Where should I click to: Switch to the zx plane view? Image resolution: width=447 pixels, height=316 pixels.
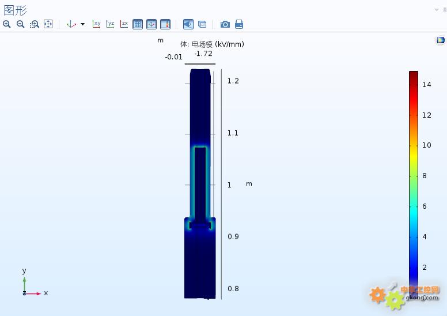(x=124, y=24)
